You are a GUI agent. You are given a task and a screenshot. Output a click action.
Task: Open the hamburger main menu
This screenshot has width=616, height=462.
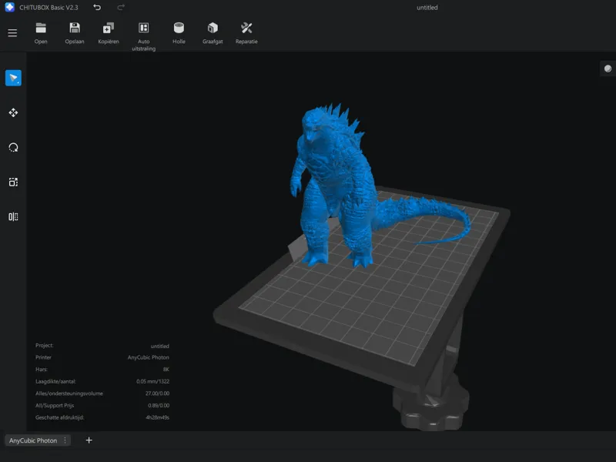12,33
